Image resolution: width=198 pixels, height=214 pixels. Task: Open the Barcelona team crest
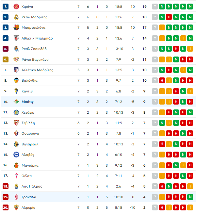pyautogui.click(x=16, y=27)
